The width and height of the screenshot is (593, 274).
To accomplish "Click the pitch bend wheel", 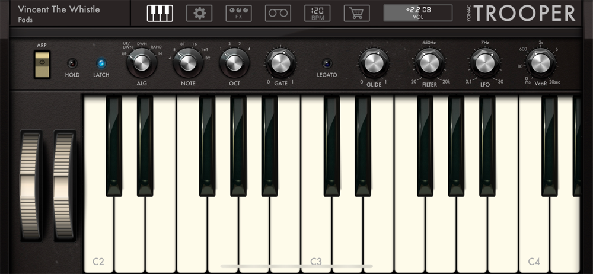I will tap(31, 186).
